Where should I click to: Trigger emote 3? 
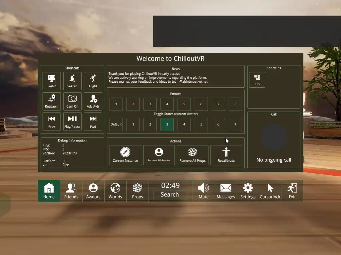pos(150,104)
